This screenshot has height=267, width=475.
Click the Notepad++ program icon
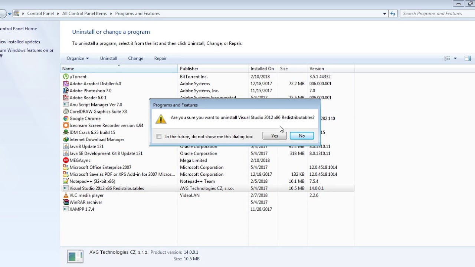click(x=66, y=181)
